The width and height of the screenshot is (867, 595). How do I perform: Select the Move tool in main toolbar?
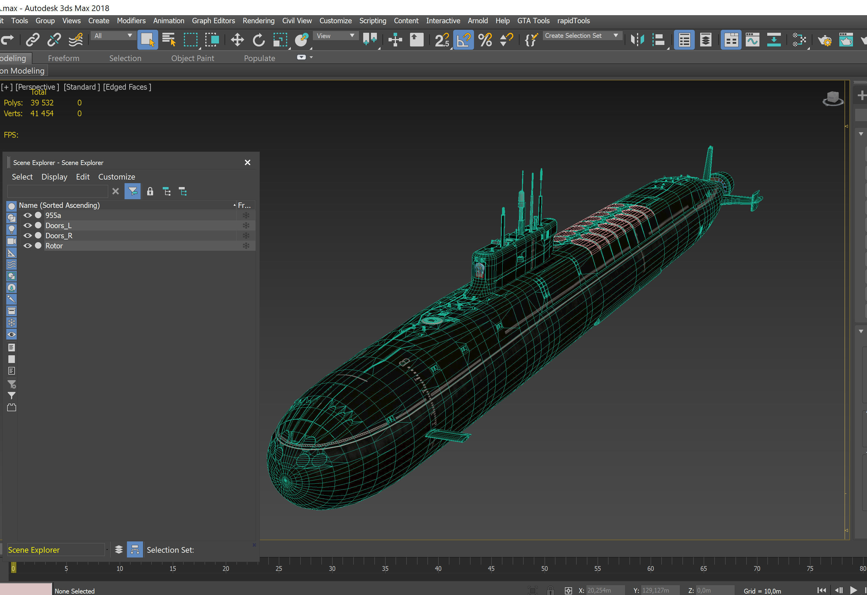[237, 40]
